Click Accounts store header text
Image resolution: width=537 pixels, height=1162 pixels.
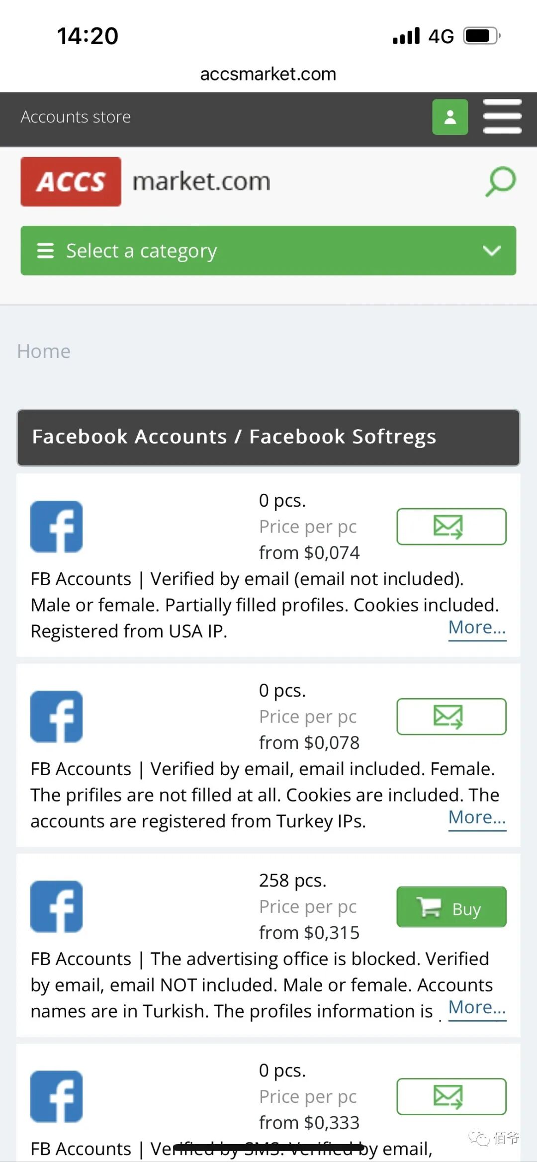pyautogui.click(x=76, y=117)
